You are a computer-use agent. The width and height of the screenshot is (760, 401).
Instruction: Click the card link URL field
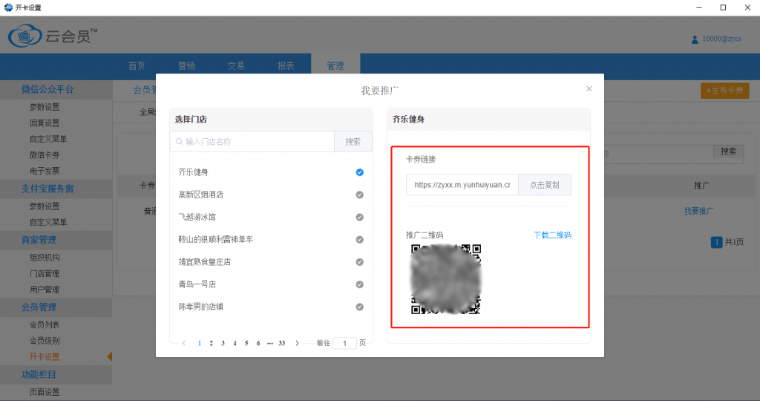[x=462, y=185]
